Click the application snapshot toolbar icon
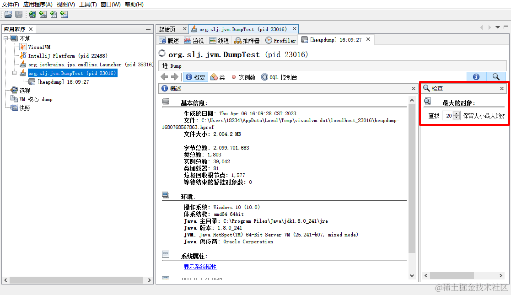511x295 pixels. click(64, 14)
